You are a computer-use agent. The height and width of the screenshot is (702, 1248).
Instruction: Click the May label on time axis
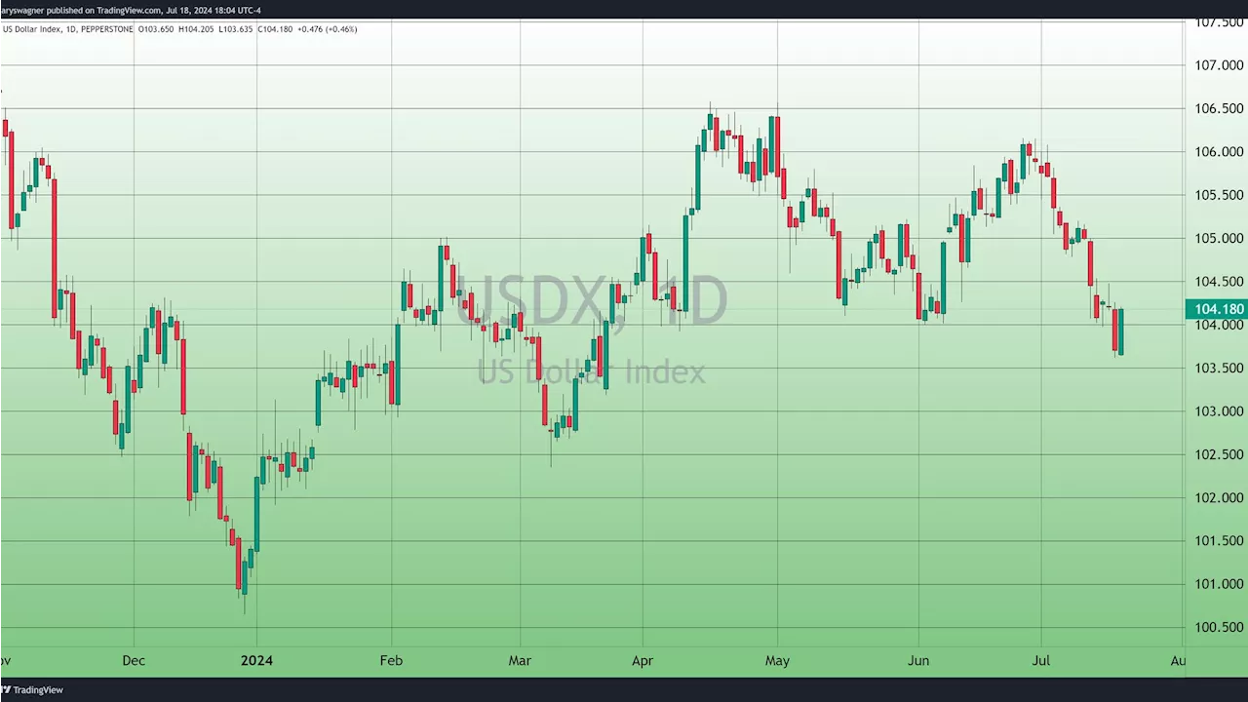pyautogui.click(x=777, y=660)
